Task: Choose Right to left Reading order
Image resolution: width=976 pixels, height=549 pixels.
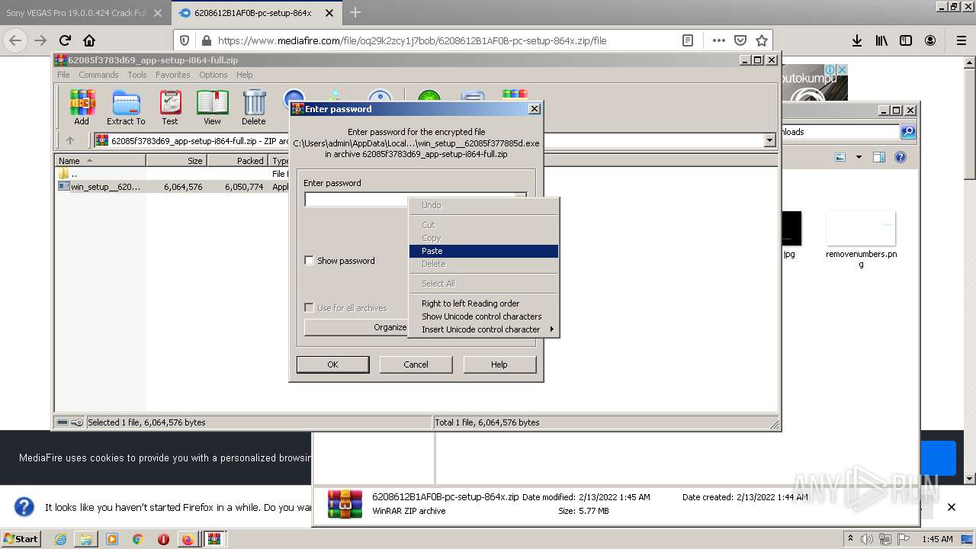Action: click(x=483, y=303)
